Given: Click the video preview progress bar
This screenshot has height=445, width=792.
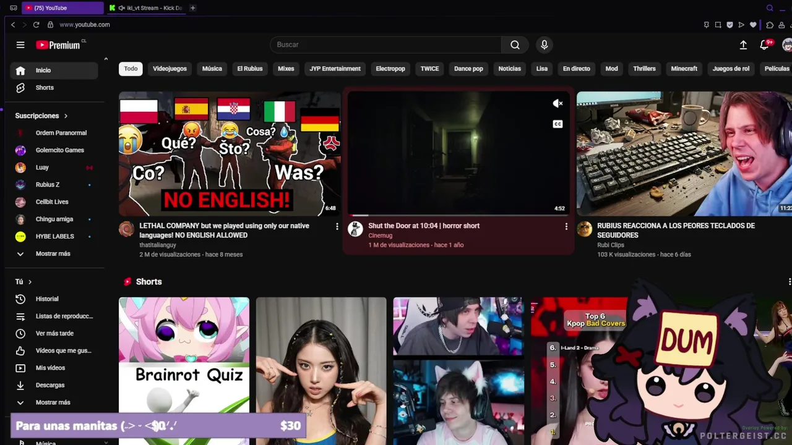Looking at the screenshot, I should 458,215.
